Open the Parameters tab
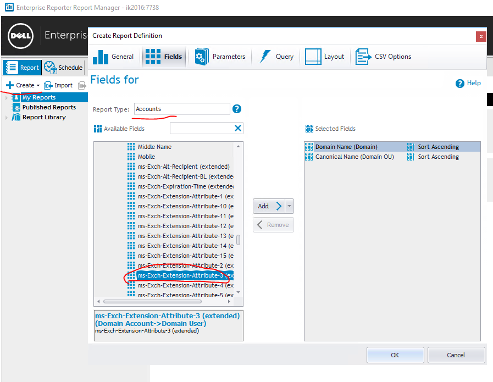 [x=220, y=57]
